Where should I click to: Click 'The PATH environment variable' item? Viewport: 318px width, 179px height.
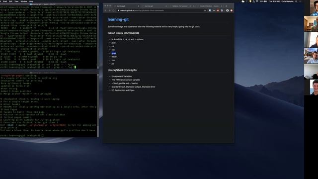(126, 80)
